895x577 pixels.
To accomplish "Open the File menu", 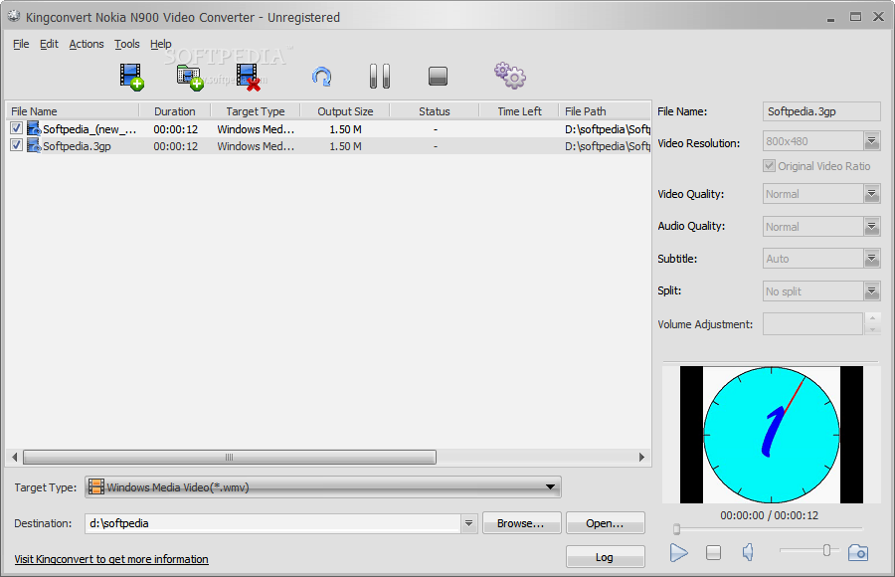I will [21, 44].
